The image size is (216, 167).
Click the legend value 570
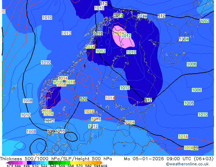point(79,166)
